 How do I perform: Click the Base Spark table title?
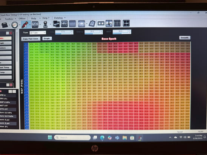(109, 39)
